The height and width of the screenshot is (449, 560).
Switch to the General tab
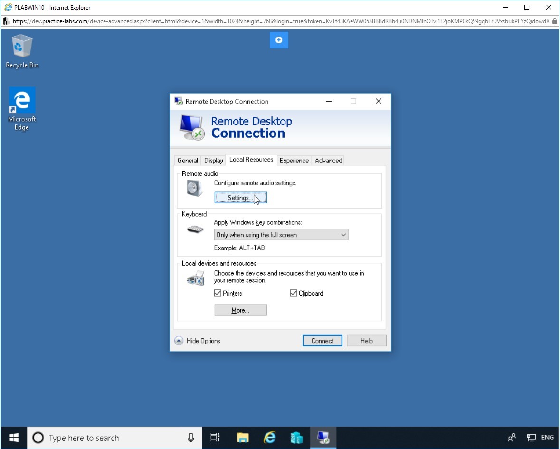pos(188,161)
